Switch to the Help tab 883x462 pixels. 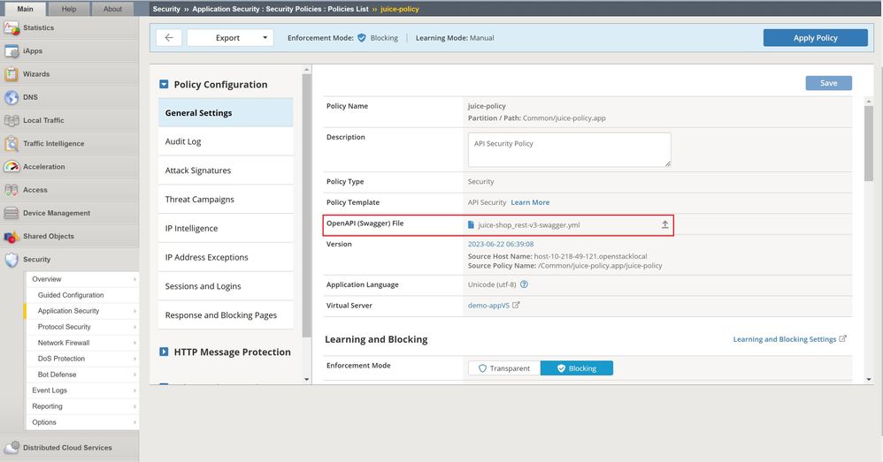pos(69,9)
